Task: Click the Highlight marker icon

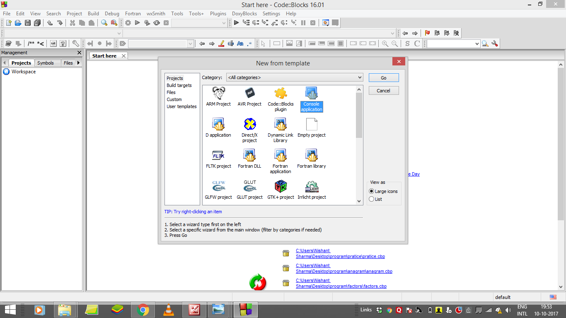Action: pos(221,43)
